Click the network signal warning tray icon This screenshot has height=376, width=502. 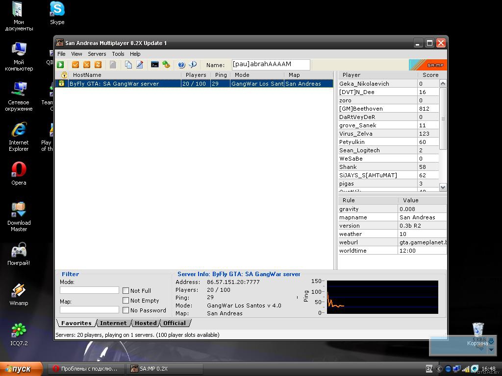pyautogui.click(x=466, y=369)
